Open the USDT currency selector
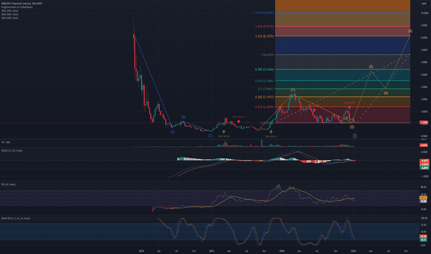Screen dimensions: 431x254 (424, 4)
